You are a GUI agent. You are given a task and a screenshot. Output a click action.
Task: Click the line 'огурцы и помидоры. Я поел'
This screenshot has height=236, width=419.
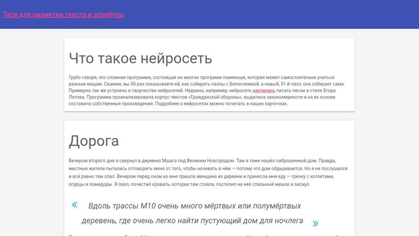(190, 184)
